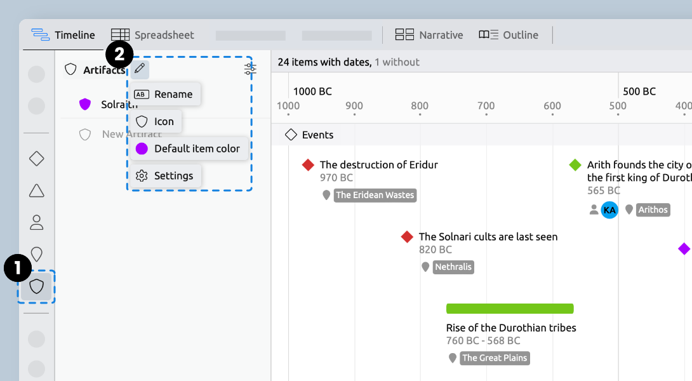Switch to the Timeline tab

[x=63, y=35]
